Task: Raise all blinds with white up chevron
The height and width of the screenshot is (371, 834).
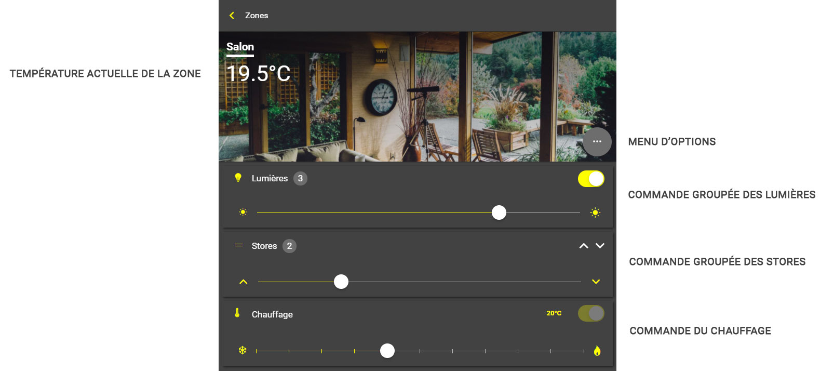Action: tap(584, 246)
